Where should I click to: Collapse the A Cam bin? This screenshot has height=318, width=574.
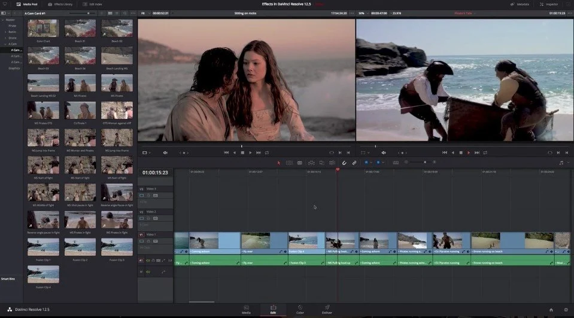(x=5, y=44)
